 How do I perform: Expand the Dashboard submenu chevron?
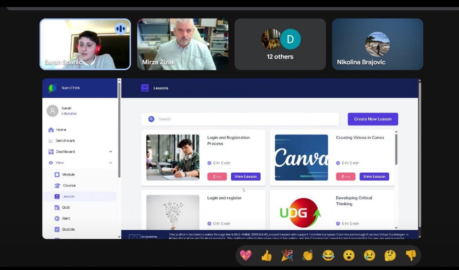tap(111, 152)
